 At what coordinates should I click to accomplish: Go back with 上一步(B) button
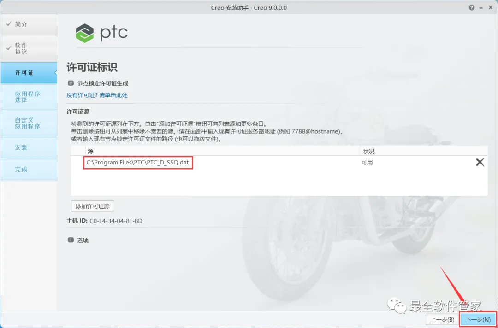[x=442, y=319]
